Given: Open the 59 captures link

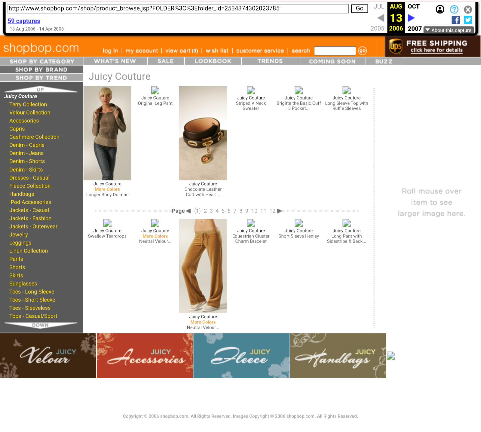Looking at the screenshot, I should point(24,21).
